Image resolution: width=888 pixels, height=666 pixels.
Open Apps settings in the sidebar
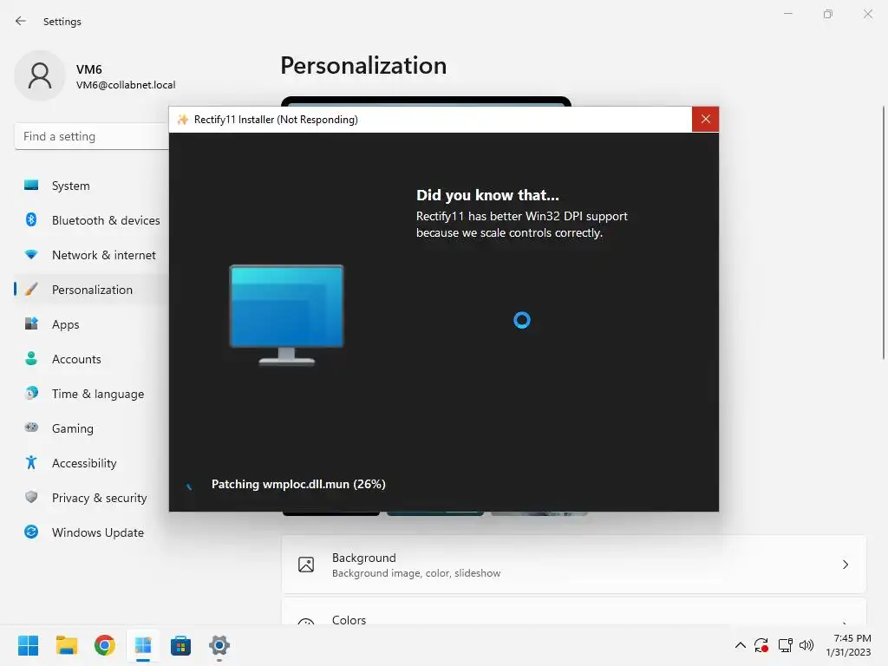tap(90, 324)
